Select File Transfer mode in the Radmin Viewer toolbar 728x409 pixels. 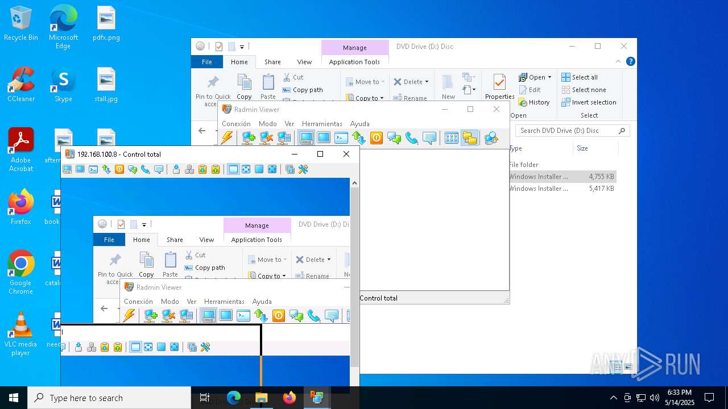coord(359,138)
